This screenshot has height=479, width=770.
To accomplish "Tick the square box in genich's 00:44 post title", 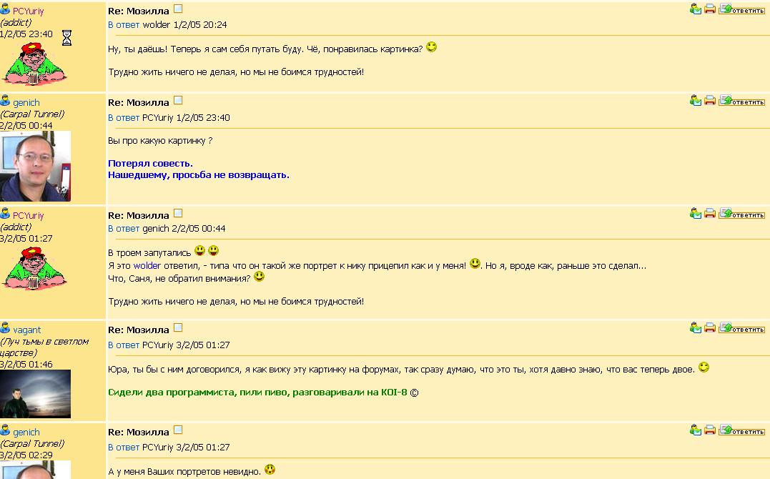I will pos(178,100).
